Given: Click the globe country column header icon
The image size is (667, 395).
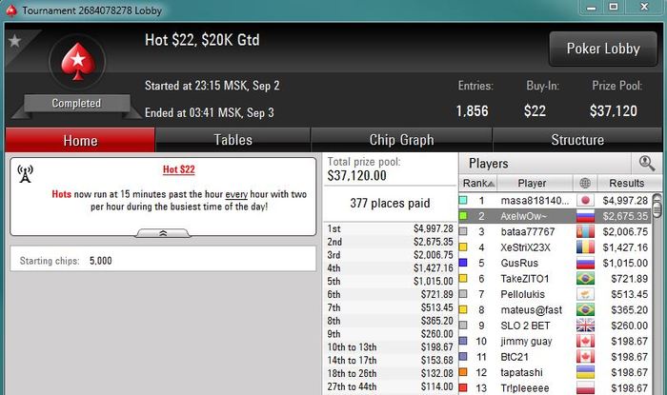Looking at the screenshot, I should (585, 183).
